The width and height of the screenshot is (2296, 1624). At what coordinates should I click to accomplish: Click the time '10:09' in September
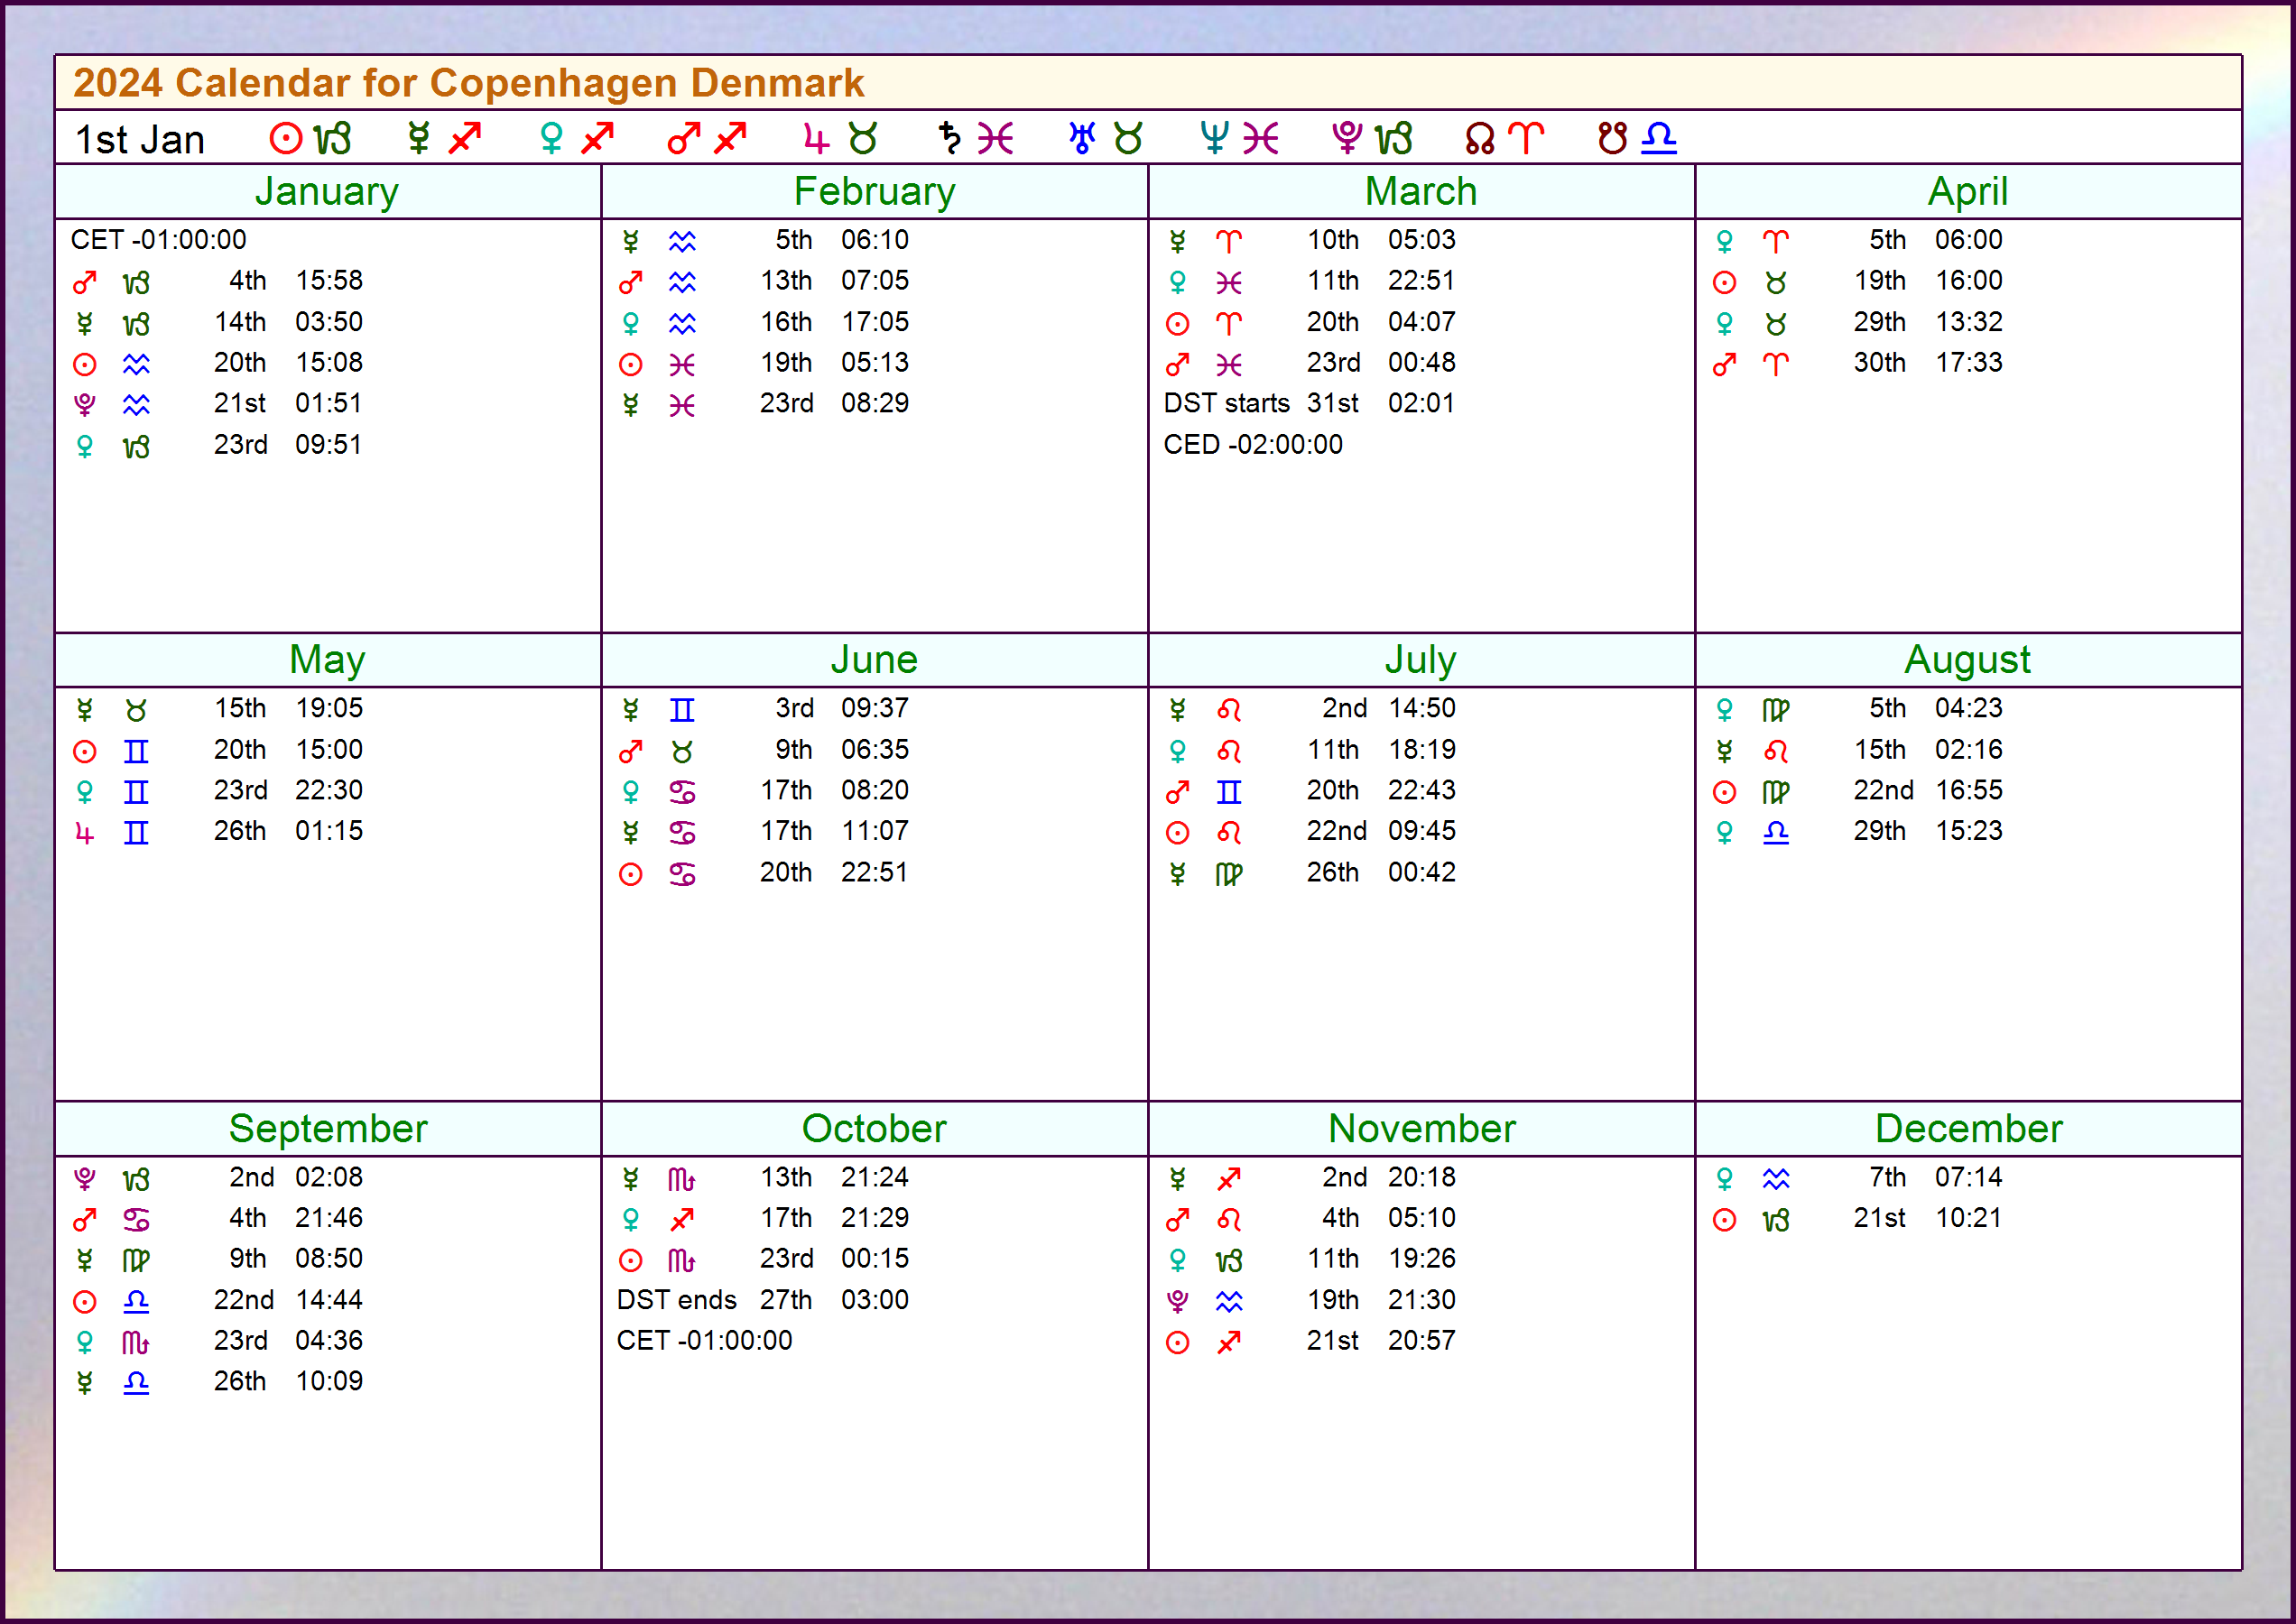[x=329, y=1381]
